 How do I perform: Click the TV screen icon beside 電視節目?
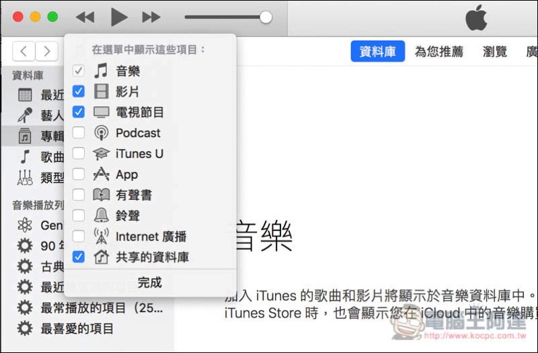(102, 112)
